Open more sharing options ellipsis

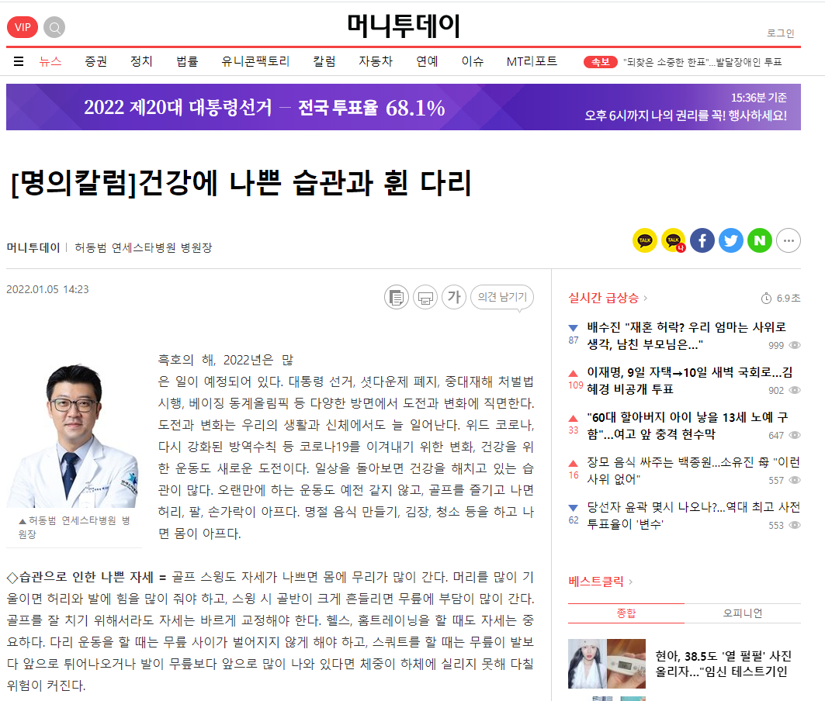pos(789,241)
